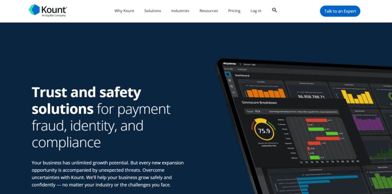
Task: Go to the Pricing page
Action: click(x=234, y=11)
